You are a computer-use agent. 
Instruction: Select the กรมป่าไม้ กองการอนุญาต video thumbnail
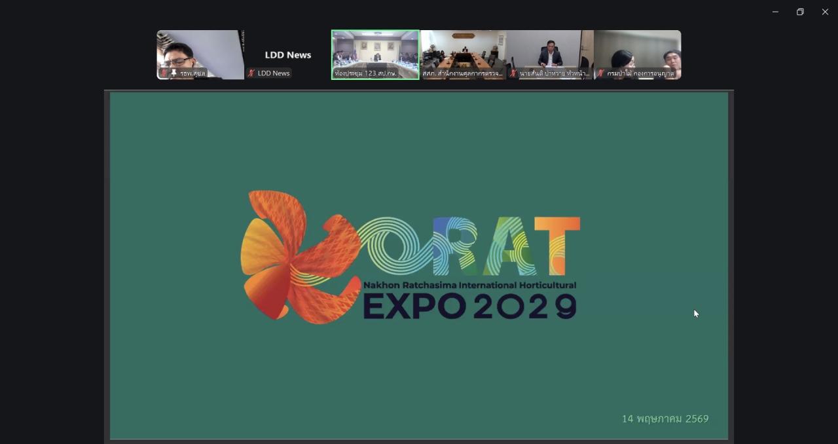point(638,54)
